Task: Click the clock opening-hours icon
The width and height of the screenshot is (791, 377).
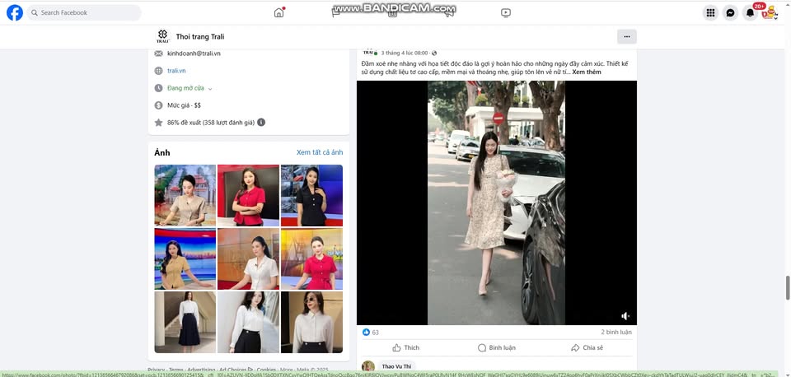Action: (158, 88)
